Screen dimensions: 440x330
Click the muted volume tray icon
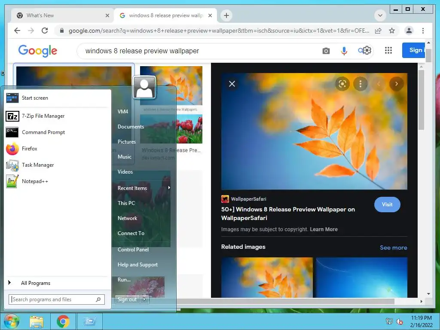400,321
